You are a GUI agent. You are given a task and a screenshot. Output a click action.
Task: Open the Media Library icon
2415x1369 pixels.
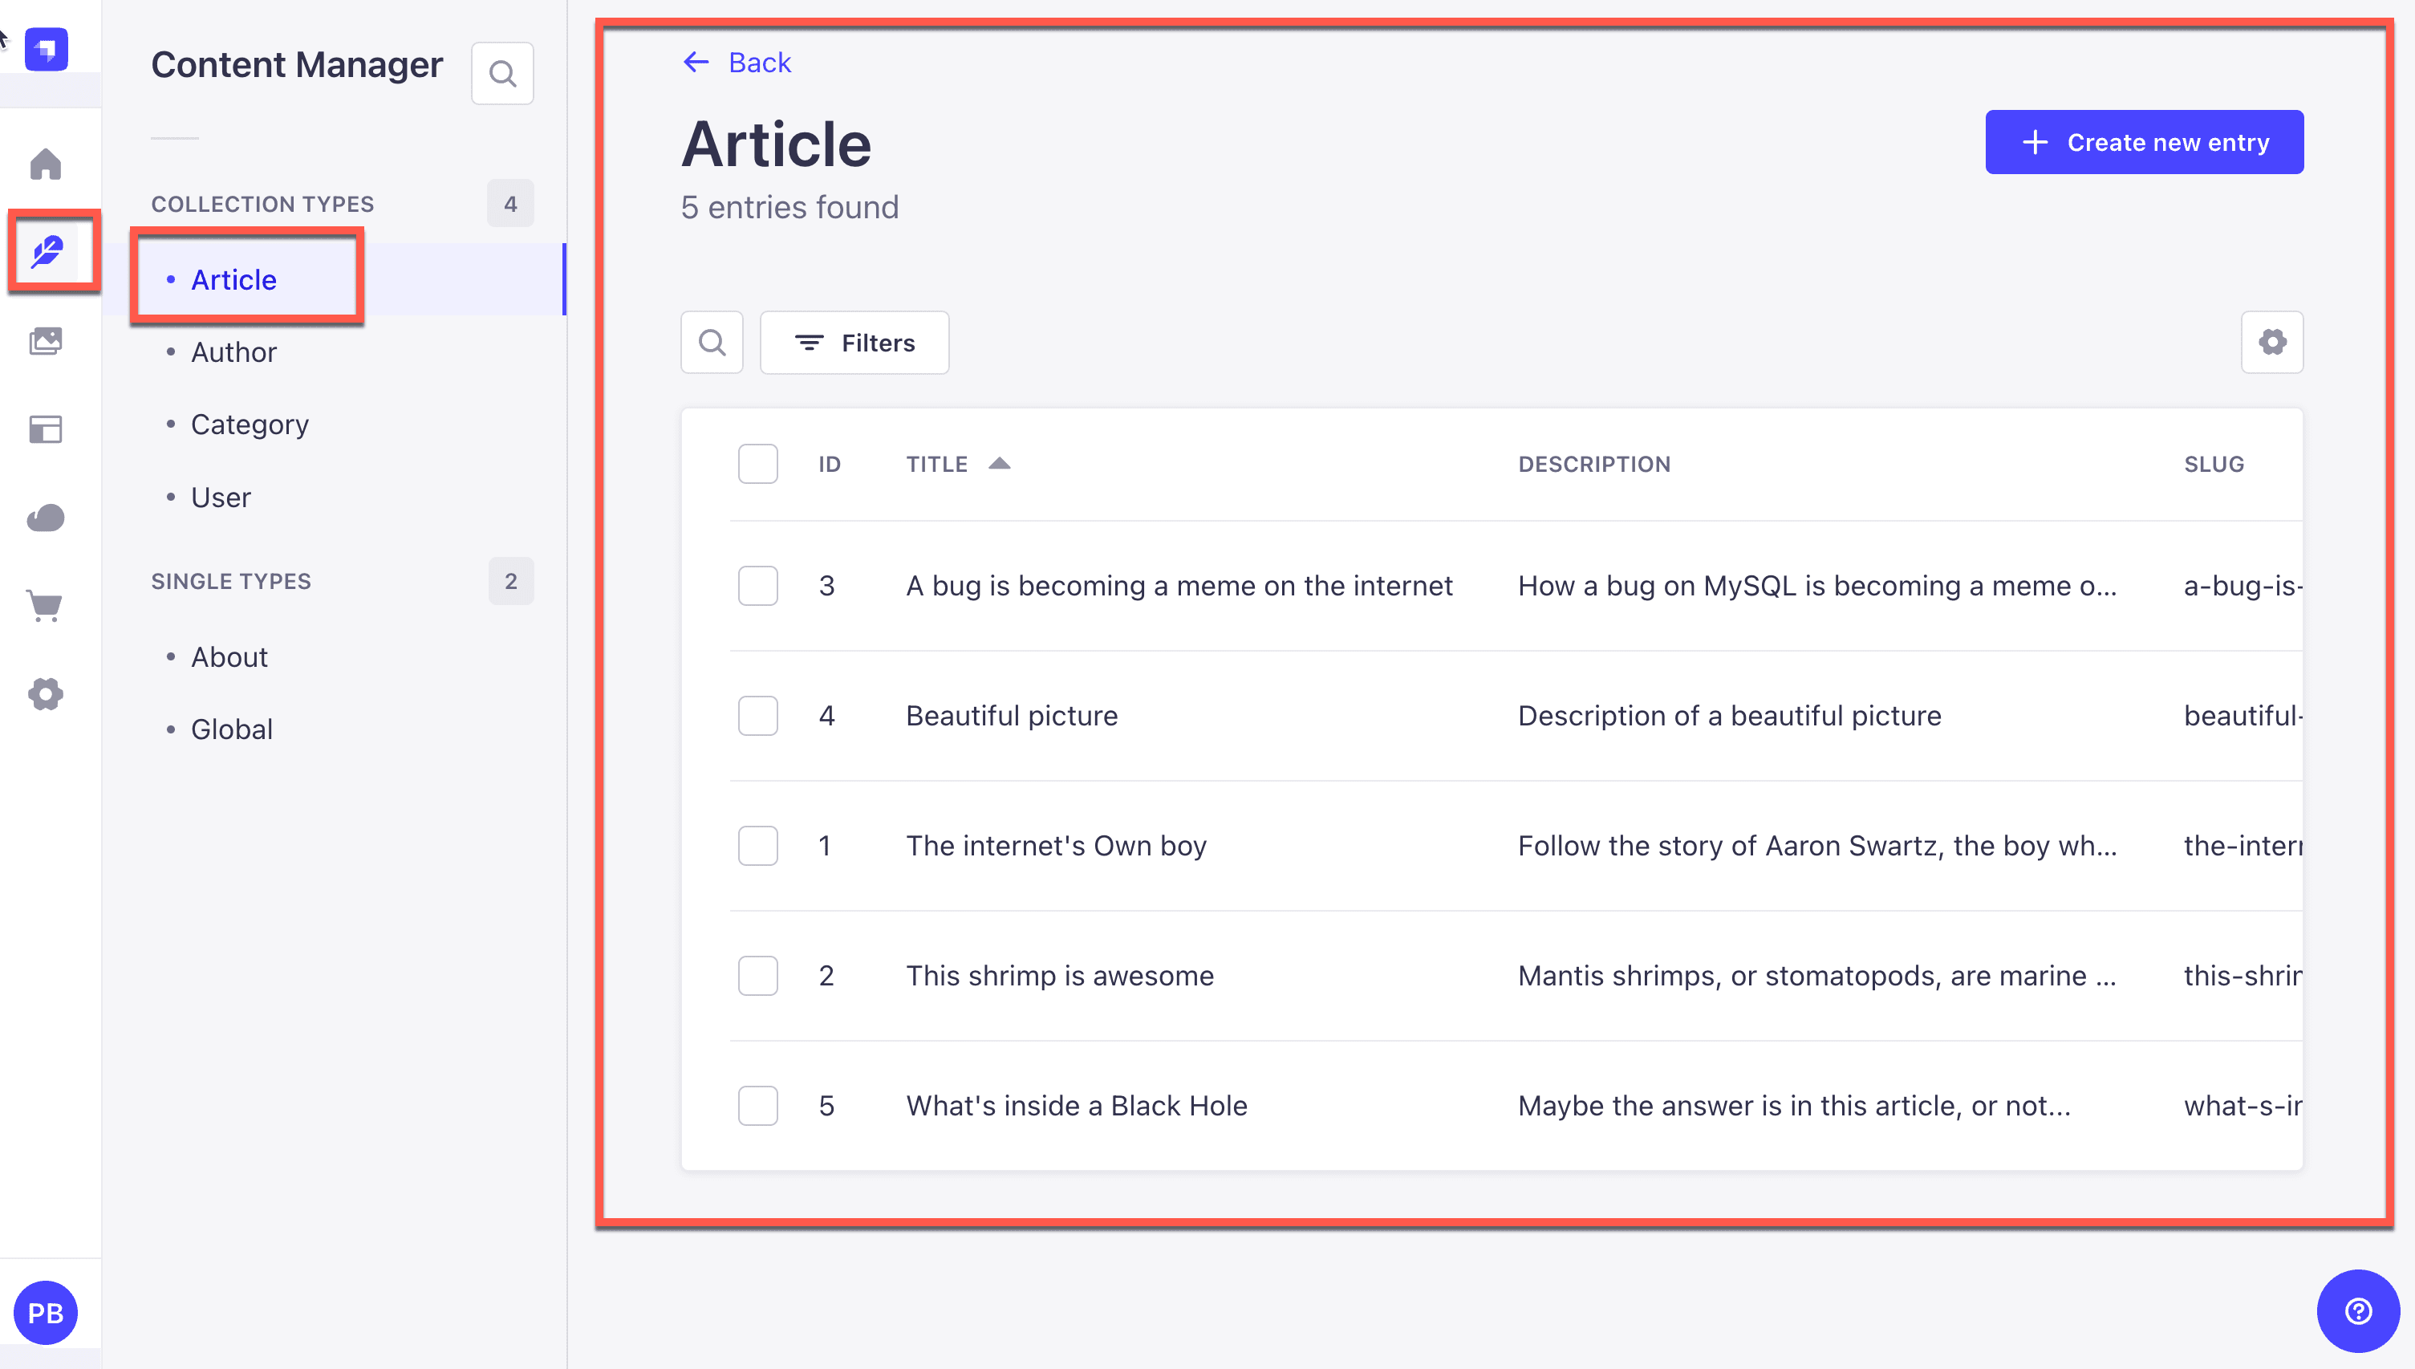click(x=46, y=340)
